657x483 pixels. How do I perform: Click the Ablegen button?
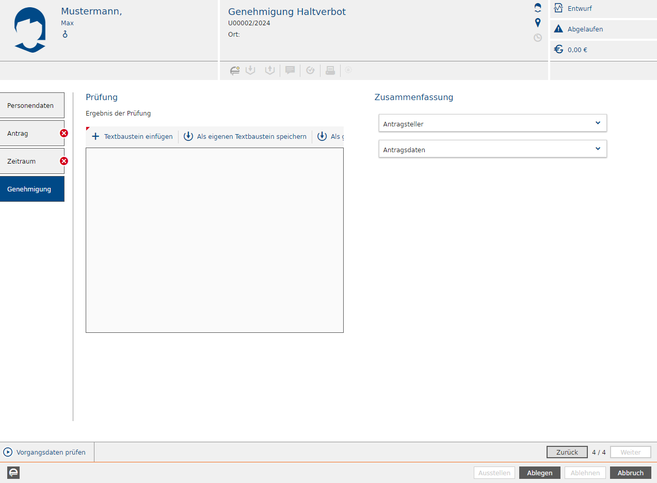point(539,473)
